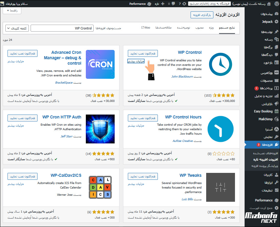Open author link Luiz Bills

(187, 199)
